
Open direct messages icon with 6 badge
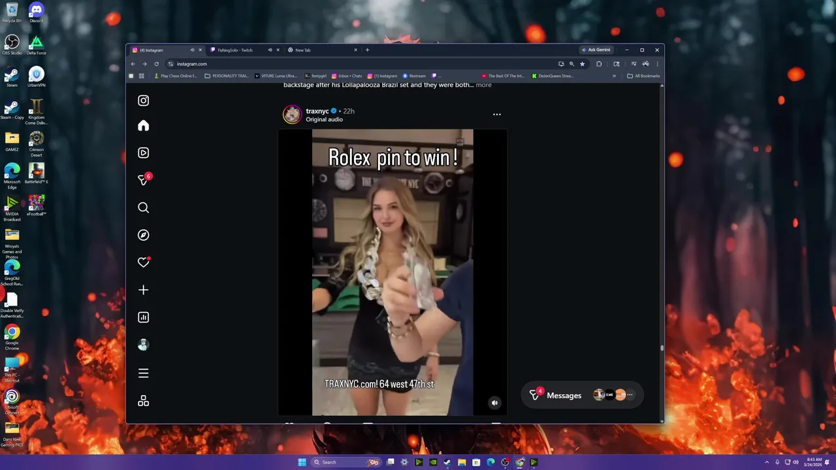coord(143,180)
